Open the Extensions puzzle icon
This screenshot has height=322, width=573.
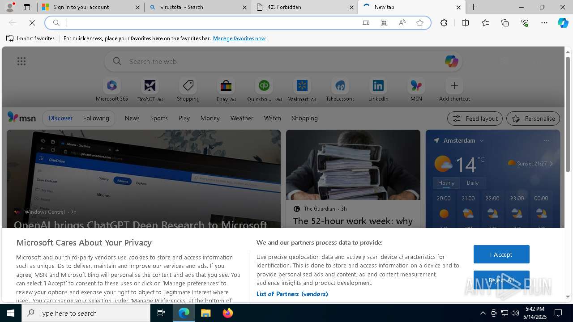click(444, 23)
